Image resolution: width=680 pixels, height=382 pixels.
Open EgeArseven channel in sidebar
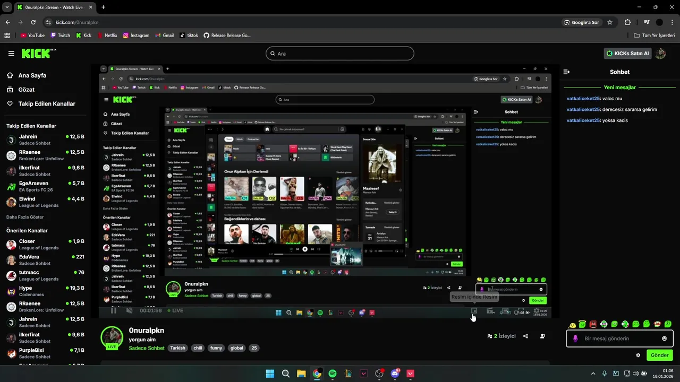(x=45, y=186)
